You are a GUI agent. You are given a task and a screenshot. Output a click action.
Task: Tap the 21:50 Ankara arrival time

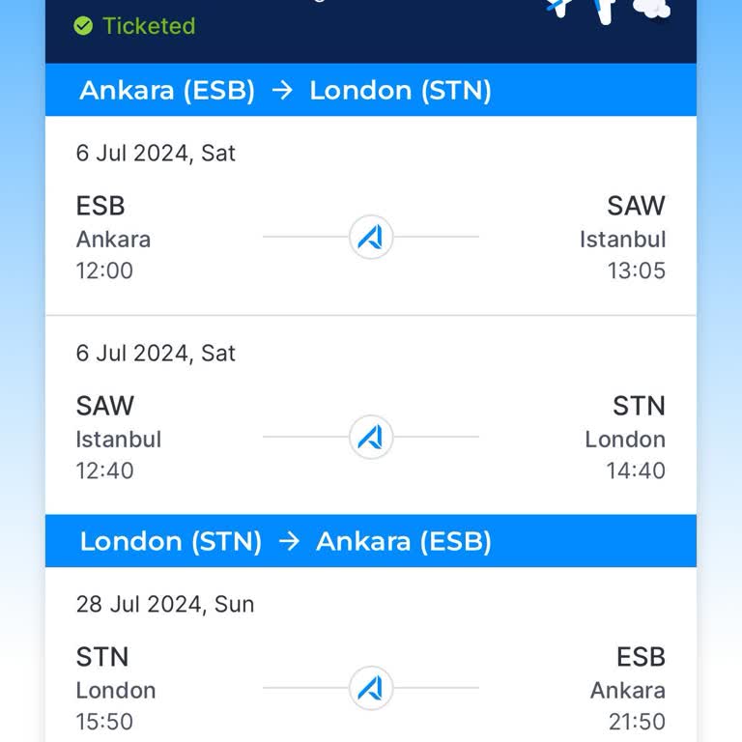point(636,722)
